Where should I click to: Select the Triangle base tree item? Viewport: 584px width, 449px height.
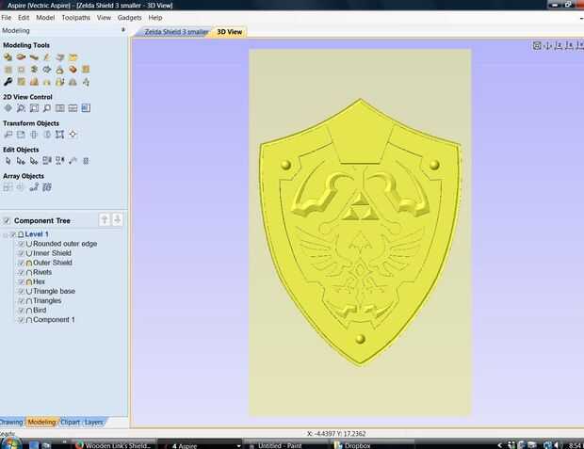tap(54, 291)
